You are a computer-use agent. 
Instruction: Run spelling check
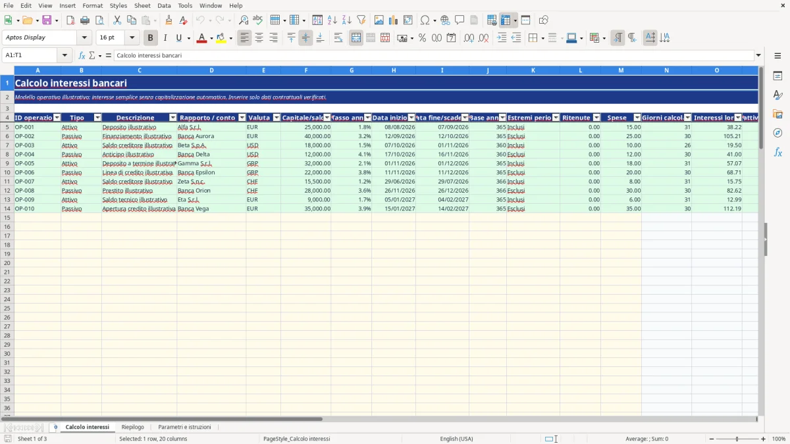258,20
